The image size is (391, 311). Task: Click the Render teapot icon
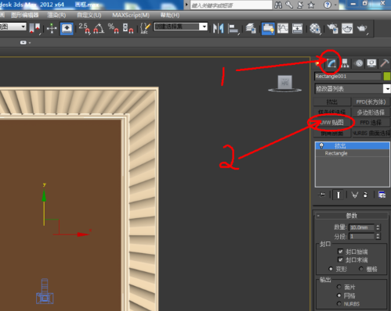point(362,28)
